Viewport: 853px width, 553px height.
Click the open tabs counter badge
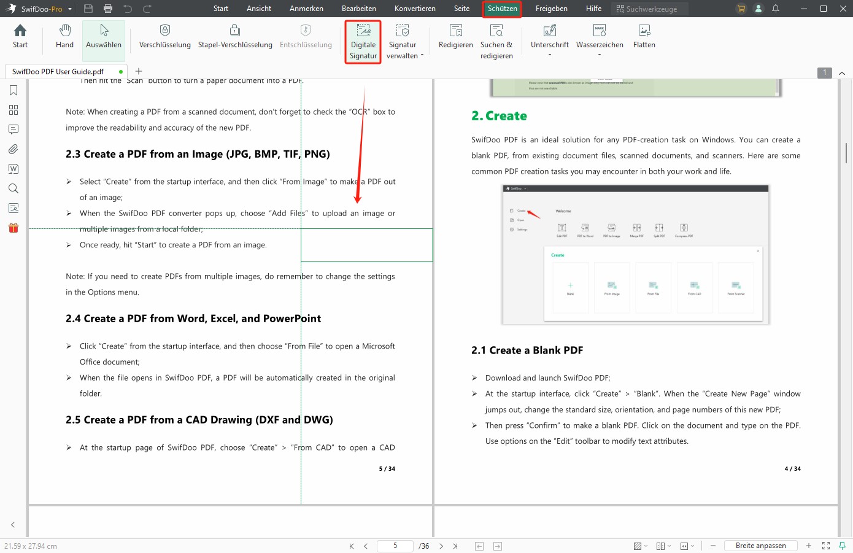coord(825,73)
